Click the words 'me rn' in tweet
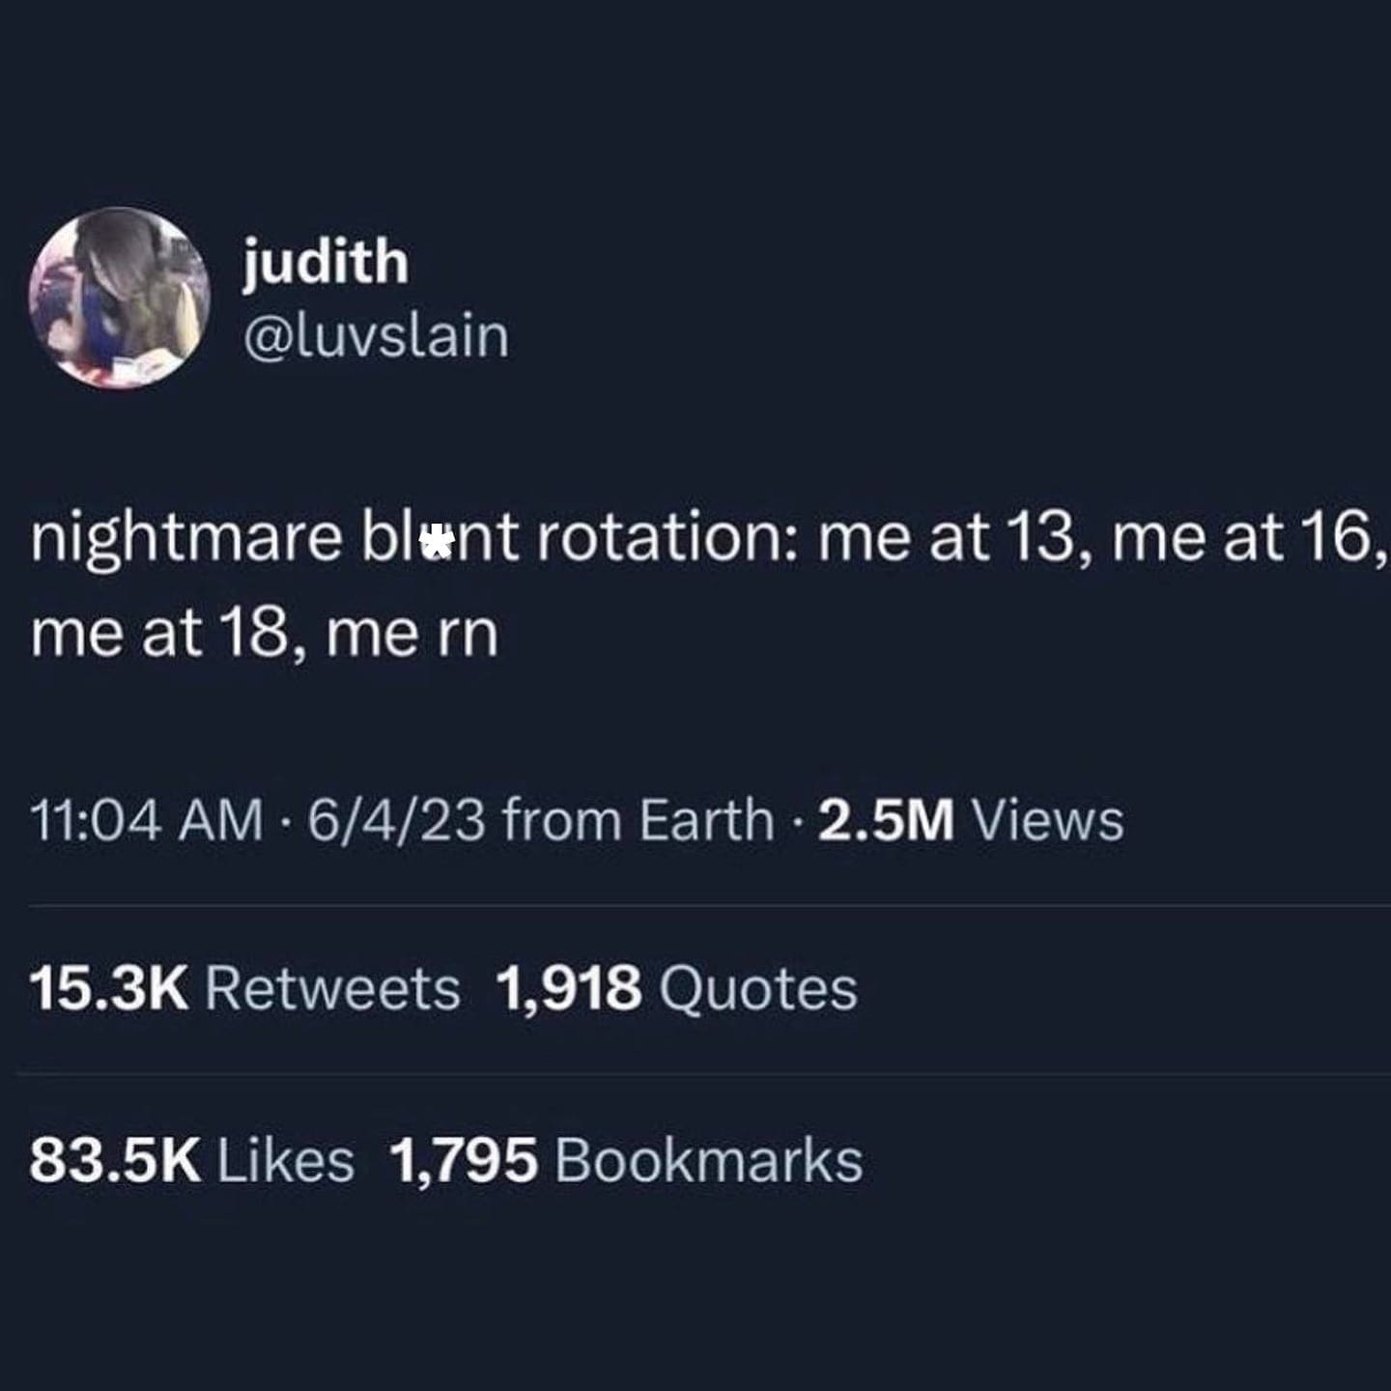Screen dimensions: 1391x1391 click(412, 635)
